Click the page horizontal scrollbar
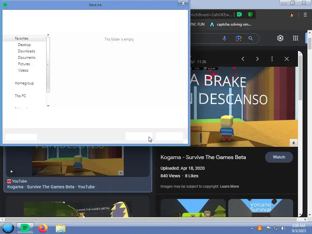This screenshot has width=312, height=234. 151,219
